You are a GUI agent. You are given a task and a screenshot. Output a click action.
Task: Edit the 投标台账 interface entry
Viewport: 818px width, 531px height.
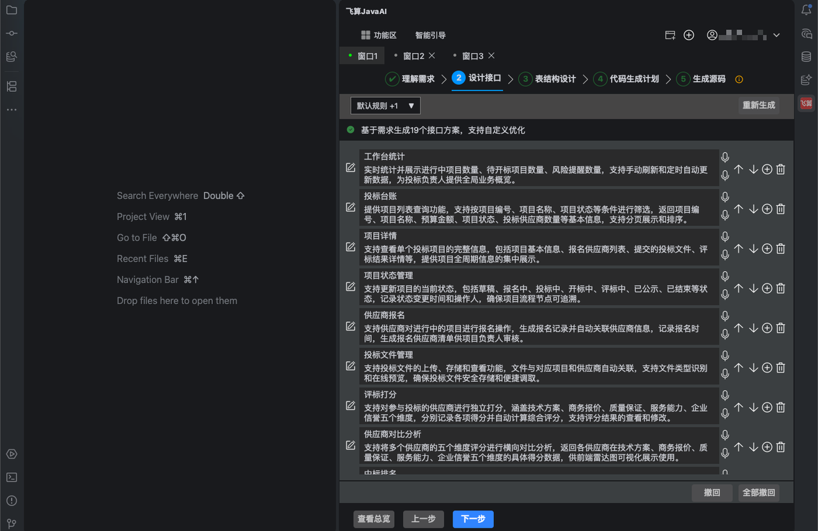[x=350, y=207]
